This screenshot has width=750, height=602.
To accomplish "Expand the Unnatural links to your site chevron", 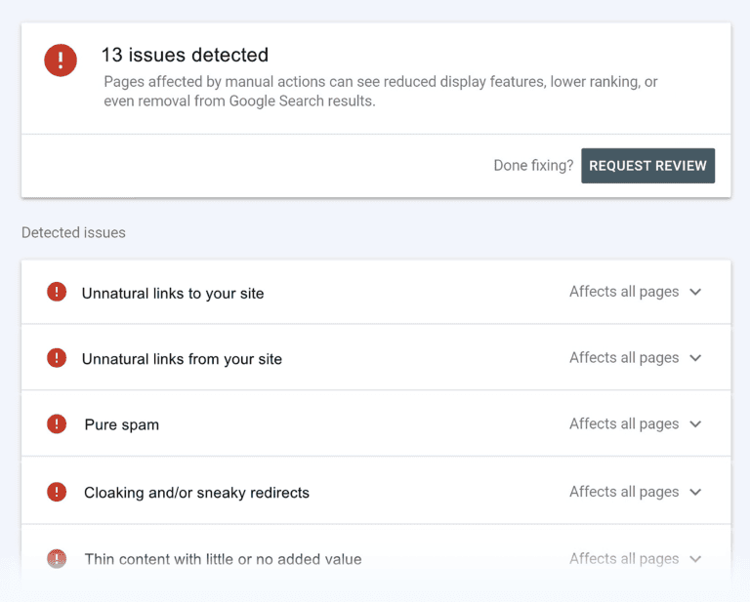I will tap(695, 292).
